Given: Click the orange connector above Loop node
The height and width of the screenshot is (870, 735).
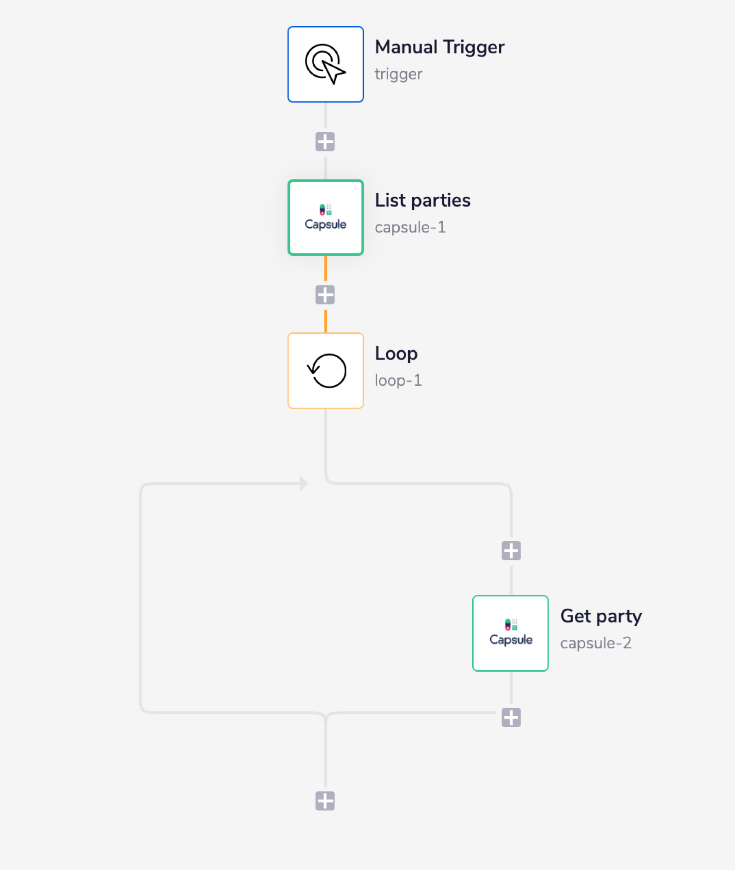Looking at the screenshot, I should [326, 320].
